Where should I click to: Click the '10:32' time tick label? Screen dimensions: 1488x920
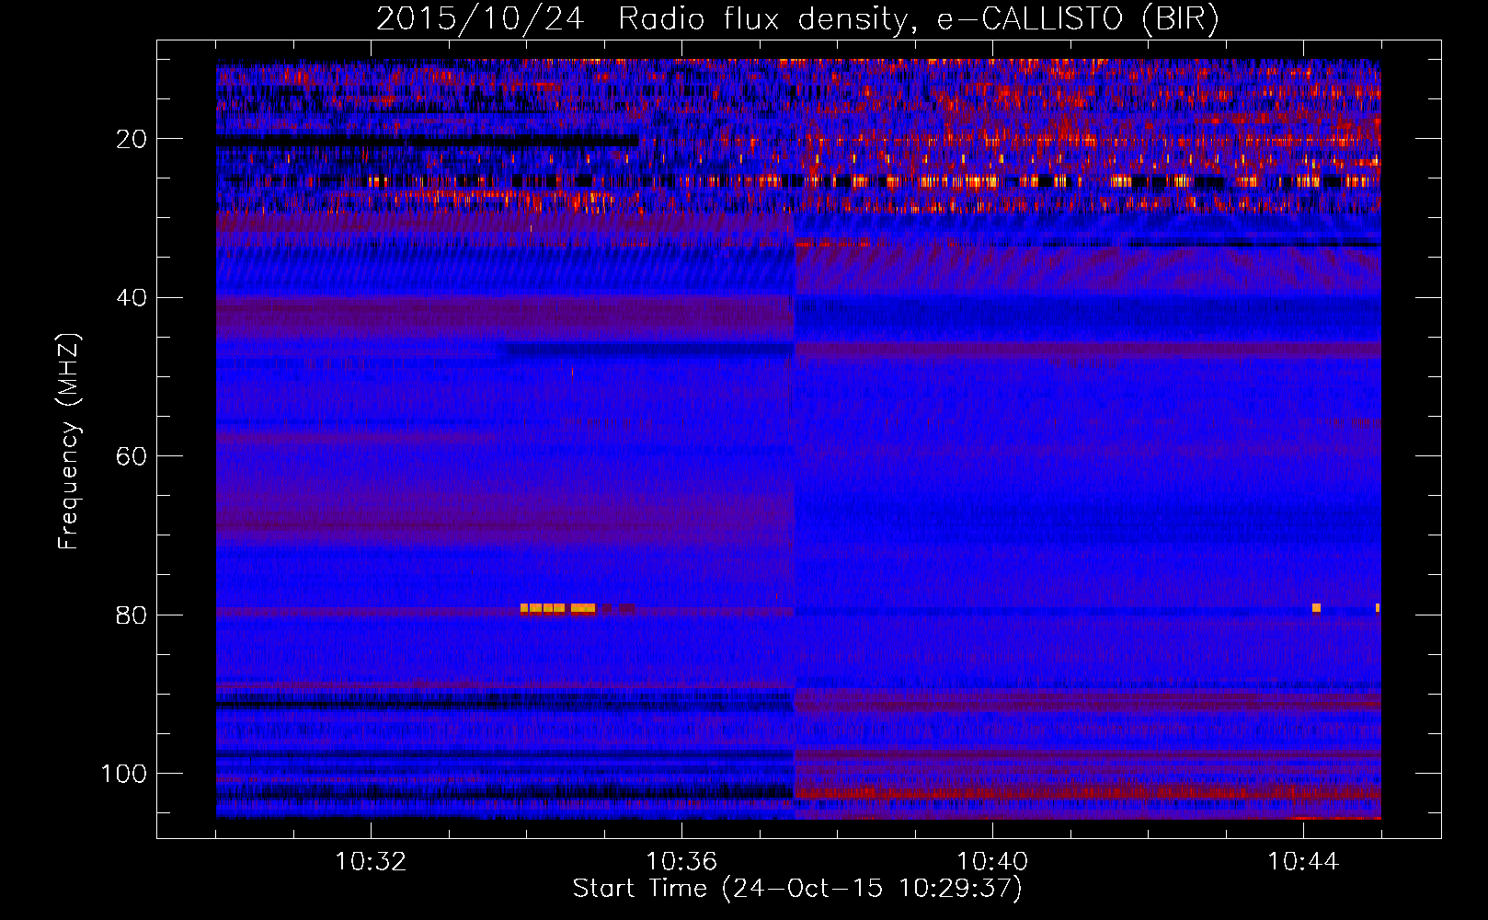(x=371, y=862)
